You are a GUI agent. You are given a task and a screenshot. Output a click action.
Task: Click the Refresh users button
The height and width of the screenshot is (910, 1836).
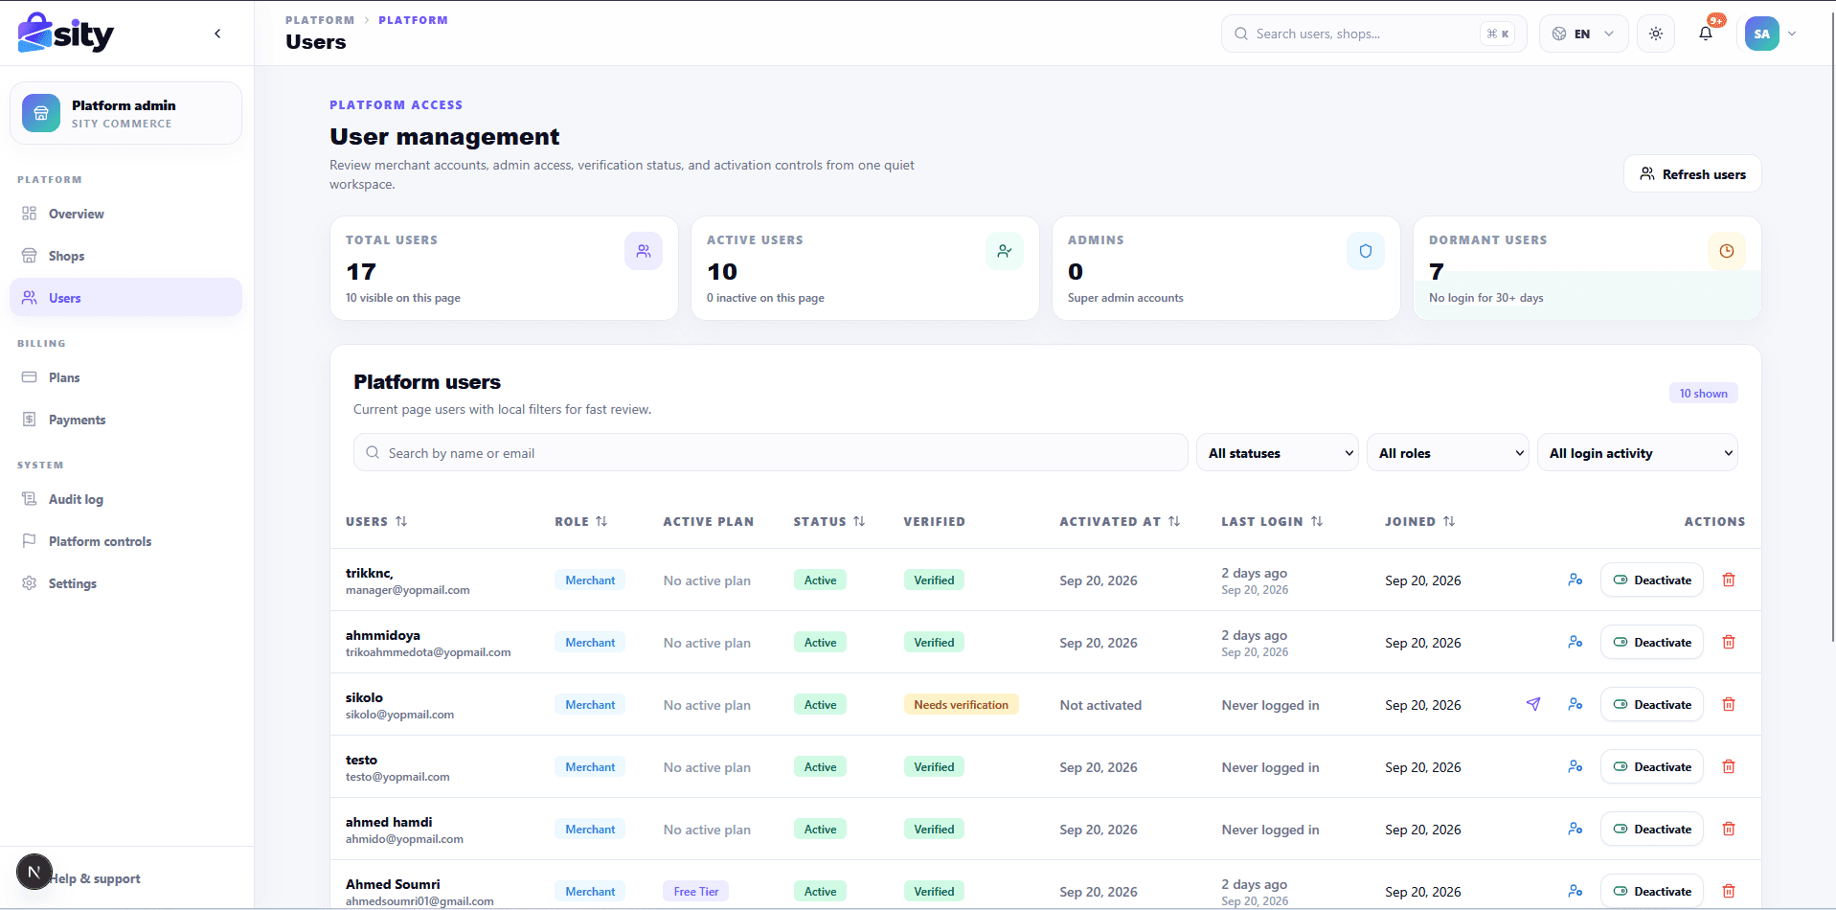click(1692, 173)
